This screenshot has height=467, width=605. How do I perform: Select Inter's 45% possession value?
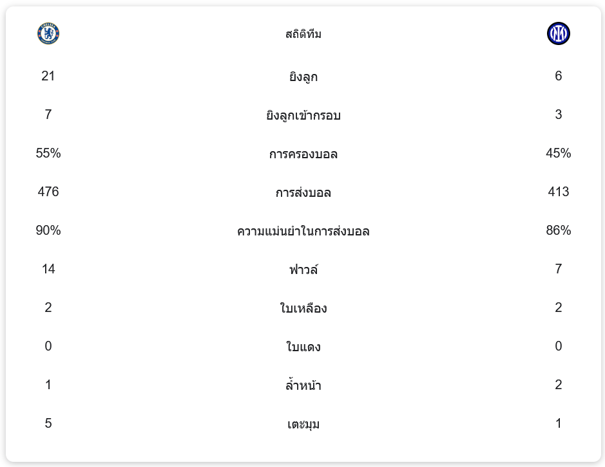pos(559,153)
